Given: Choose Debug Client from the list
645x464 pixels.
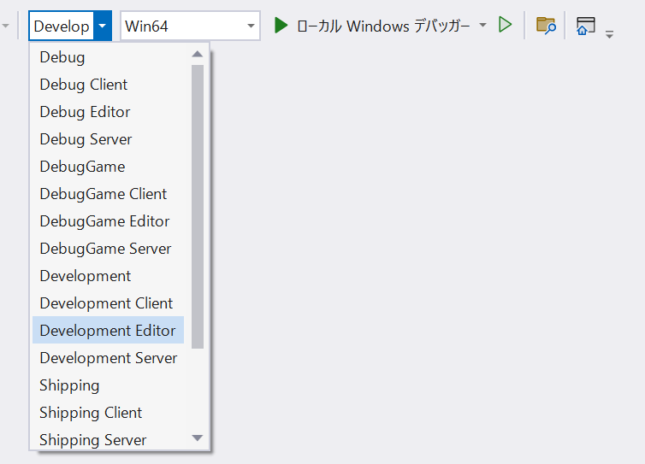Looking at the screenshot, I should [108, 85].
